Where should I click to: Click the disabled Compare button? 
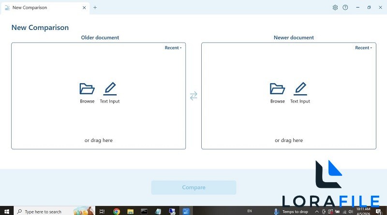coord(194,187)
